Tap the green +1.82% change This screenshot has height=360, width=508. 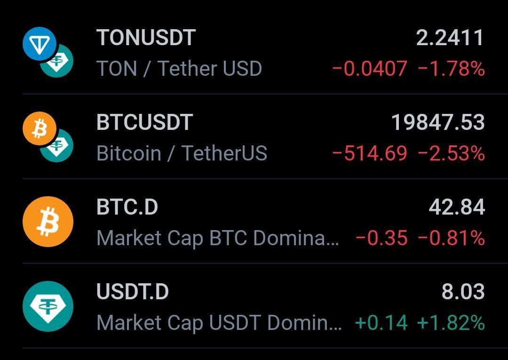tap(451, 323)
